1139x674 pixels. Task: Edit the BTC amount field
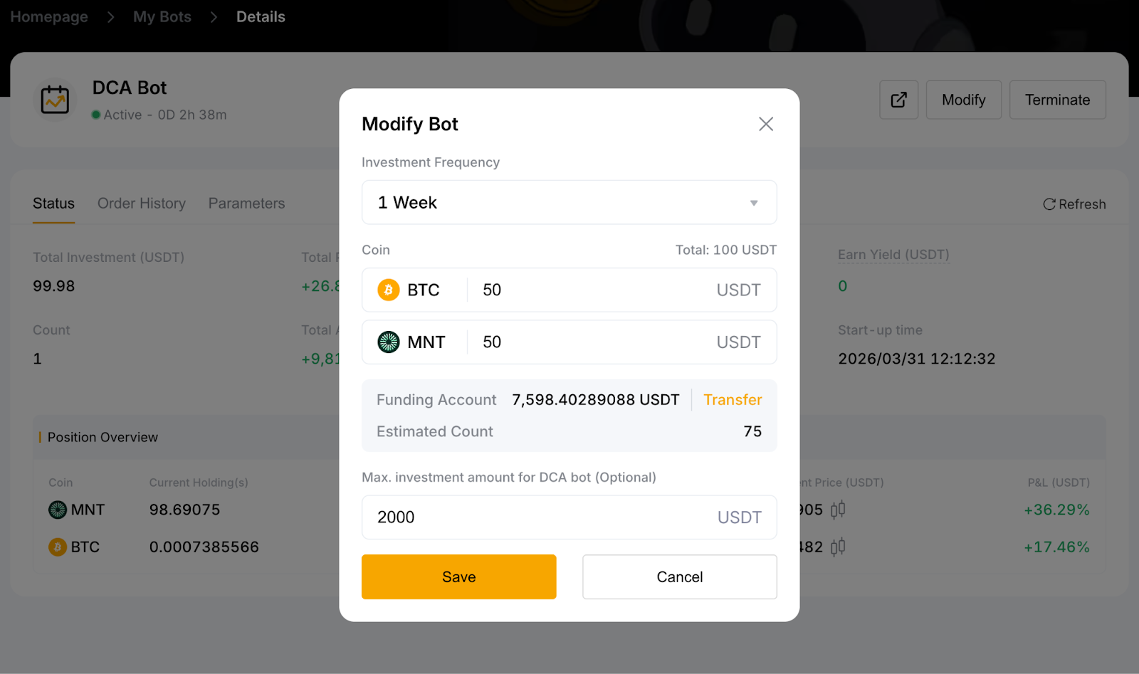pos(591,290)
